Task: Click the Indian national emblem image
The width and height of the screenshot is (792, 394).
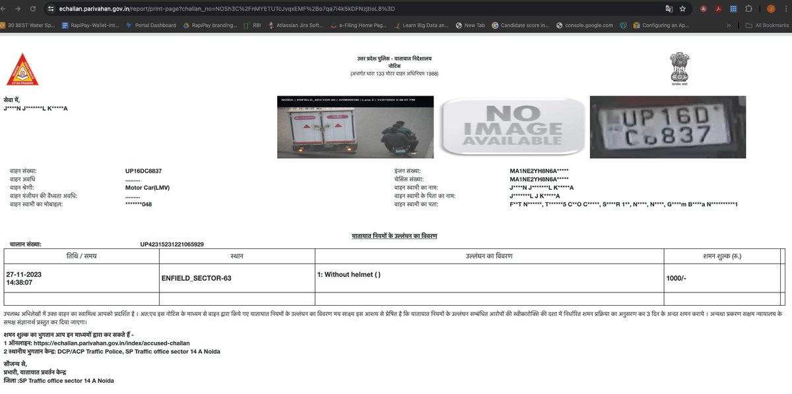Action: (x=679, y=69)
